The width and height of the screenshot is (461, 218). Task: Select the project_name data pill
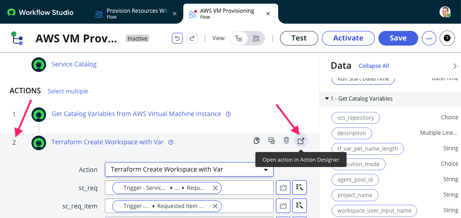(x=355, y=195)
